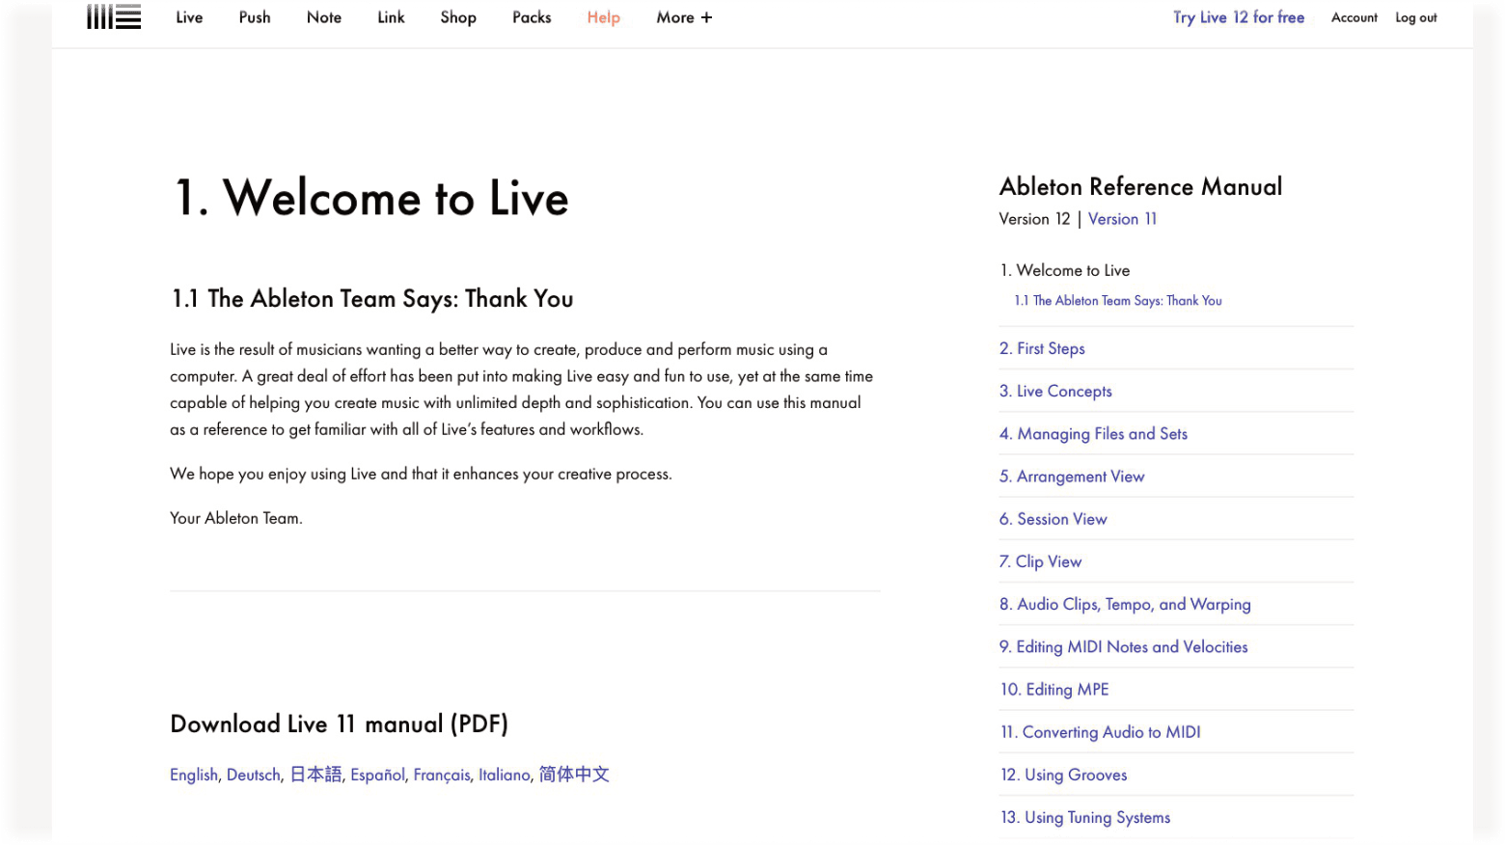Jump to 1.1 The Ableton Team Says: Thank You
This screenshot has width=1505, height=845.
click(x=1118, y=301)
